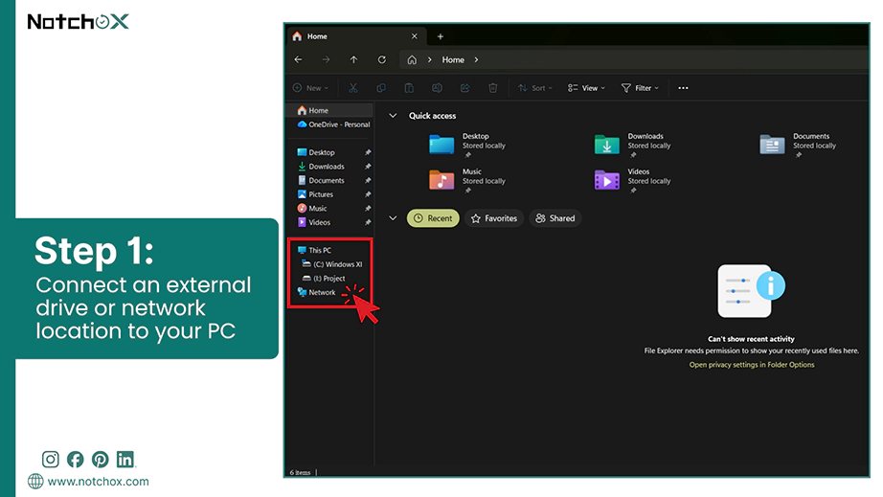Image resolution: width=883 pixels, height=497 pixels.
Task: Click the pin icon beside sidebar Pictures
Action: pyautogui.click(x=368, y=194)
